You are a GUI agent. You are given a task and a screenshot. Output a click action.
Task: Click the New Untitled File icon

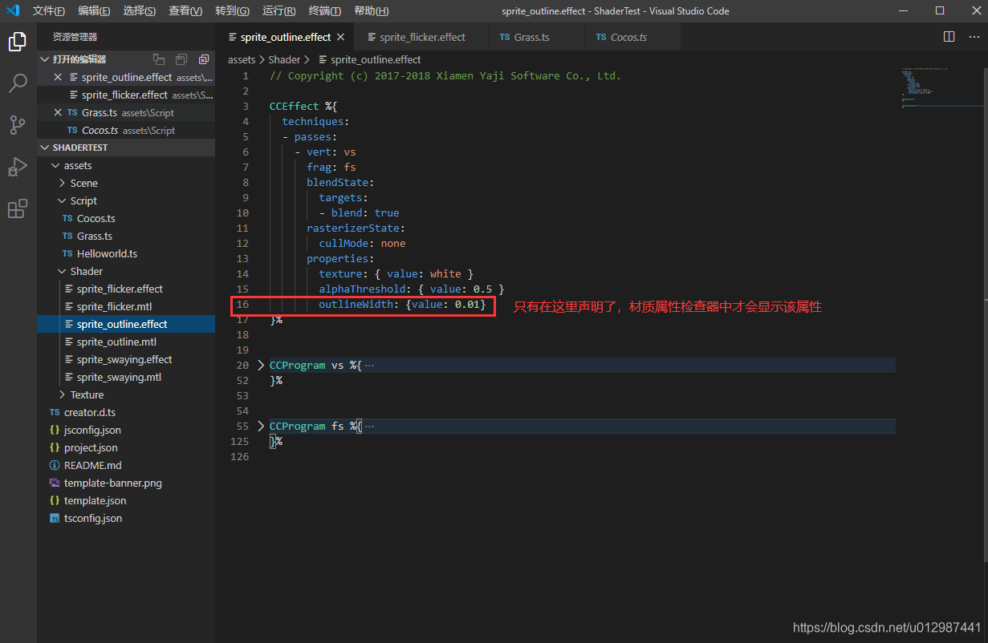pos(158,59)
